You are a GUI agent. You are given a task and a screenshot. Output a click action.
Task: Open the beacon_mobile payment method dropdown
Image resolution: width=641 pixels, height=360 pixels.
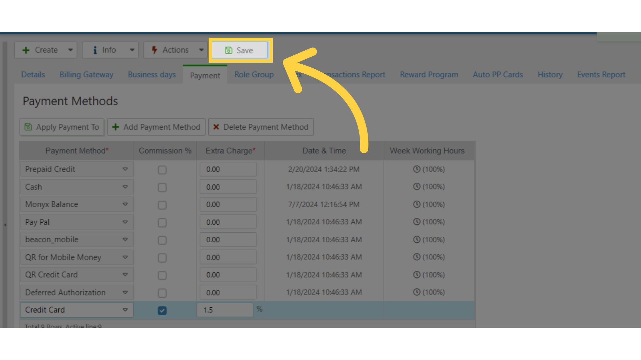pyautogui.click(x=125, y=239)
